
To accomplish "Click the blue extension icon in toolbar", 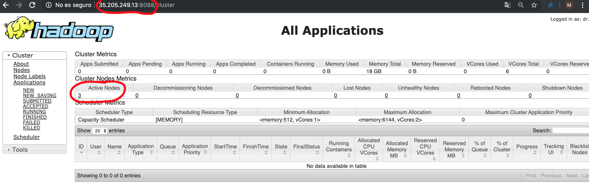I will [x=551, y=5].
